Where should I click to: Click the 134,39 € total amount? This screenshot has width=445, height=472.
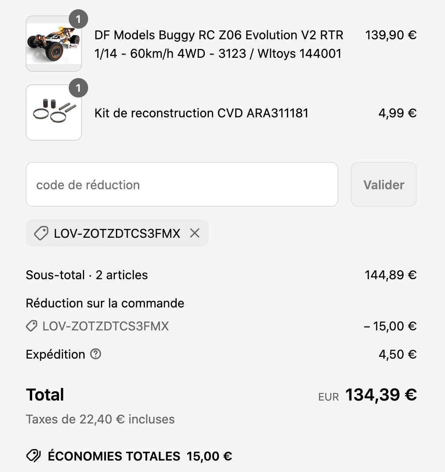381,395
